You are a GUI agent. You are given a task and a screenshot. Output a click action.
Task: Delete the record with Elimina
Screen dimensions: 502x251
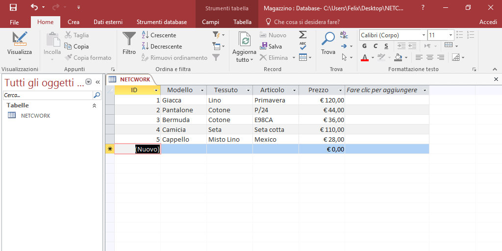click(x=274, y=58)
